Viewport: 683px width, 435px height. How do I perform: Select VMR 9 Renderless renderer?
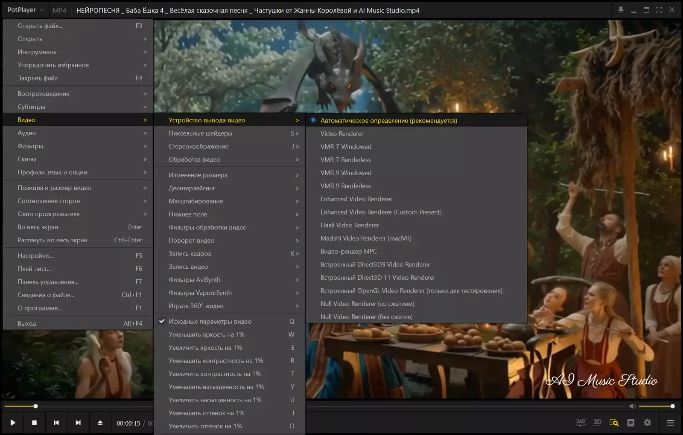click(x=417, y=186)
